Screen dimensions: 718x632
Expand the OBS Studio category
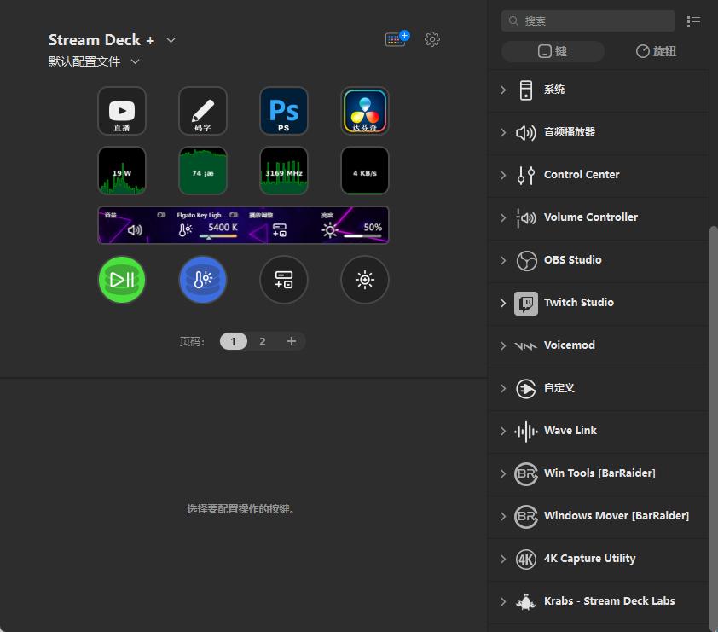[x=503, y=260]
